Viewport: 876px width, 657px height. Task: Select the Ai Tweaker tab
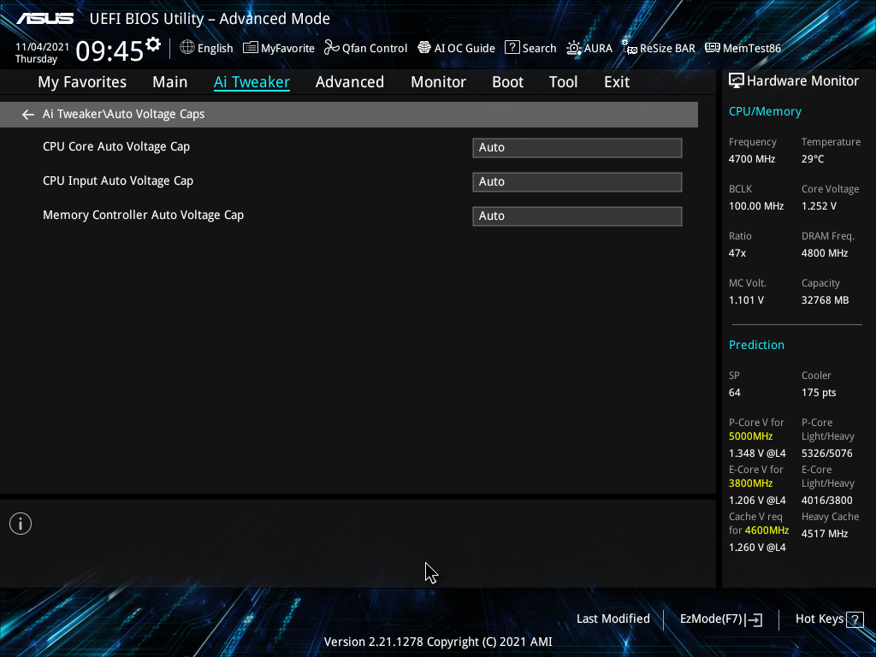point(252,81)
